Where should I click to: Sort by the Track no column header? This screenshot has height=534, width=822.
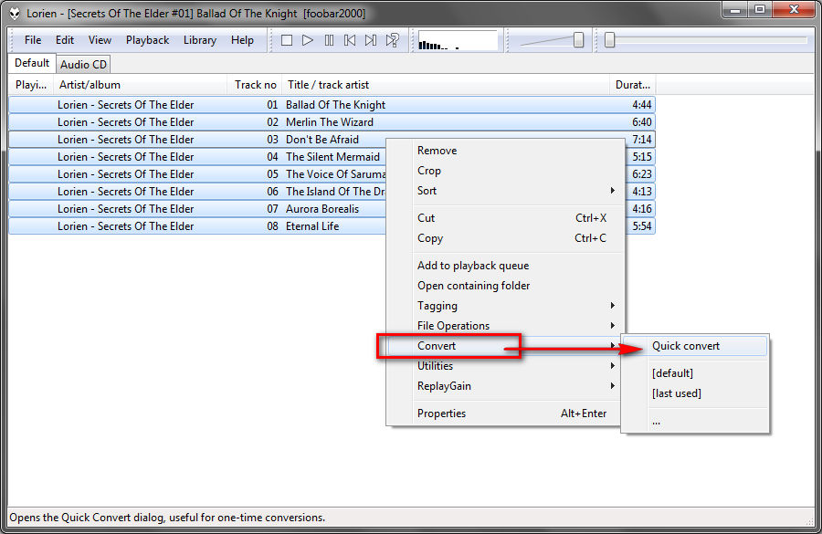255,85
